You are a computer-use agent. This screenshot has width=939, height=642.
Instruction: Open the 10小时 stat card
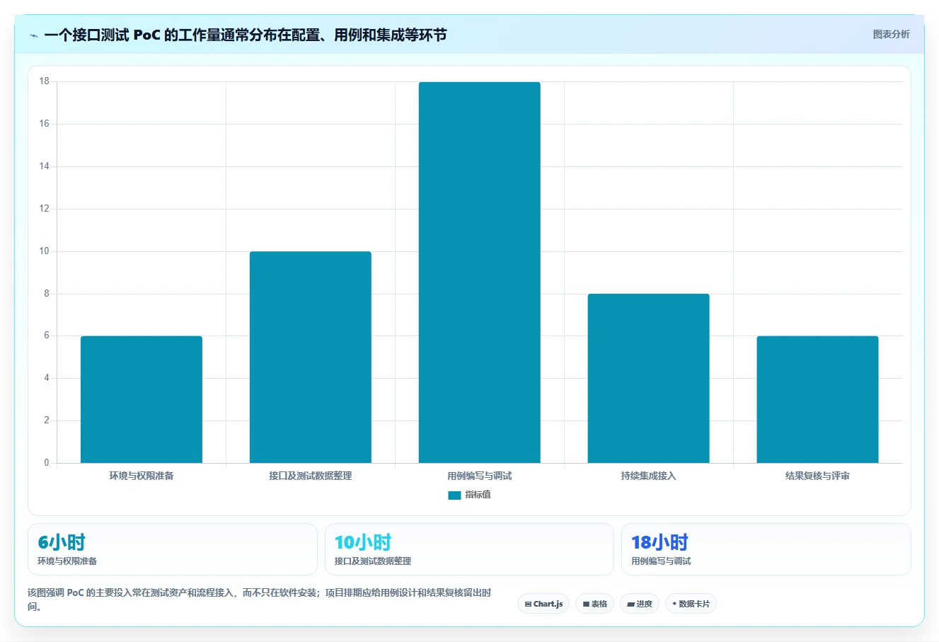[469, 549]
